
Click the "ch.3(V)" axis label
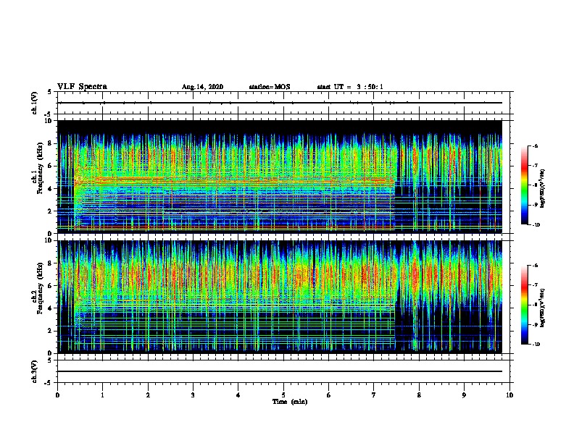[x=34, y=371]
